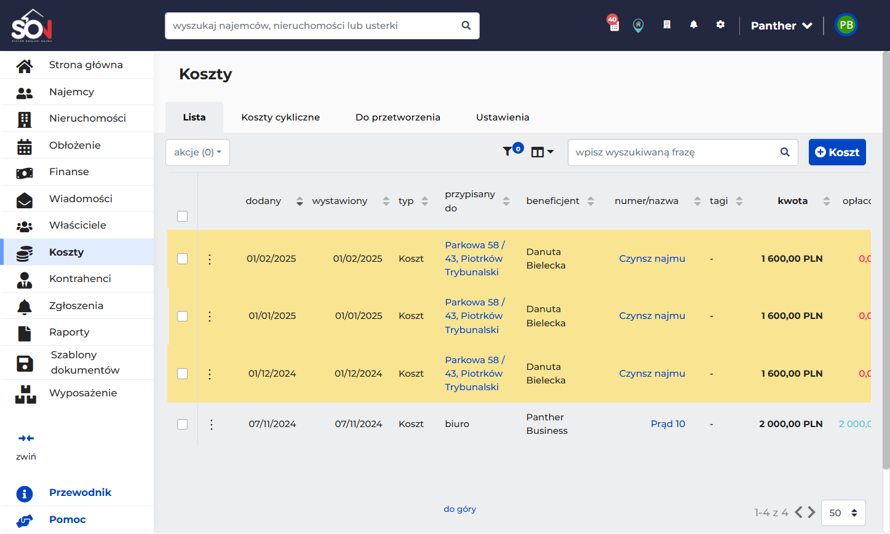Click the blue Koszt add button
Screen dimensions: 890x534
(x=837, y=152)
